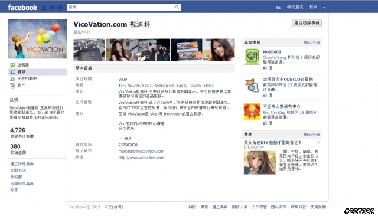The image size is (378, 216).
Task: Click report page link in sidebar
Action: pos(22,184)
